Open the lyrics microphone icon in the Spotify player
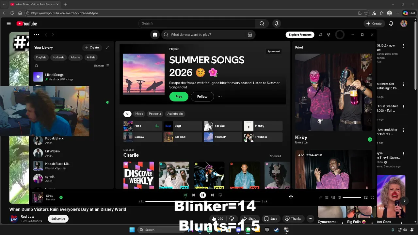Viewport: 418px width, 235px height. point(320,197)
